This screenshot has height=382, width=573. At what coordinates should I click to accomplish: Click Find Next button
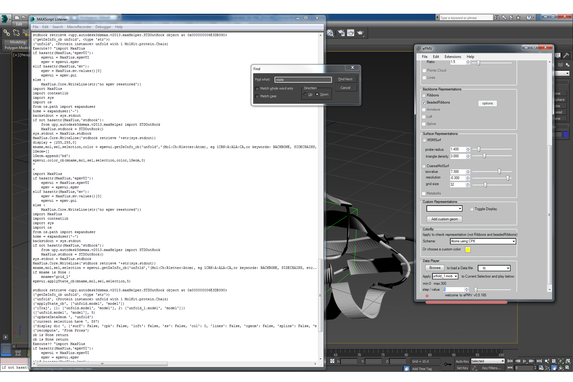pos(345,79)
